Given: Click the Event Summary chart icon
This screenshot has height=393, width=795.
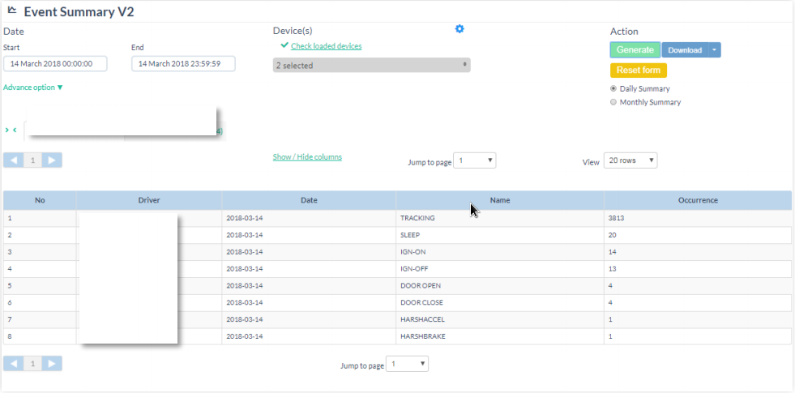Looking at the screenshot, I should click(12, 11).
